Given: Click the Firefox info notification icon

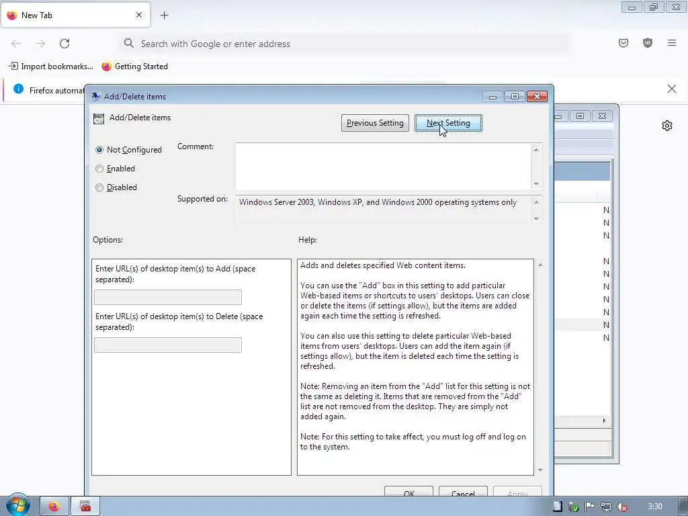Looking at the screenshot, I should pyautogui.click(x=18, y=89).
